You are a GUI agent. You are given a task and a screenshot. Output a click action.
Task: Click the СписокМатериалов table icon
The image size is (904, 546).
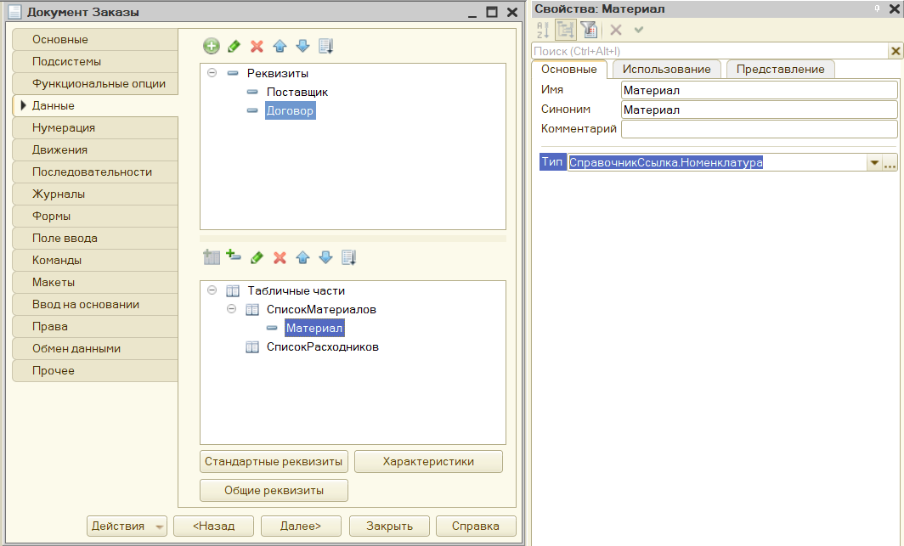(x=252, y=310)
